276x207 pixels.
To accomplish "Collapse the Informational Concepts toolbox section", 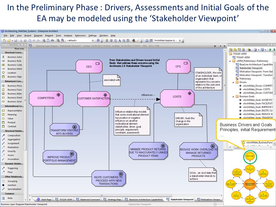I will click(x=3, y=106).
